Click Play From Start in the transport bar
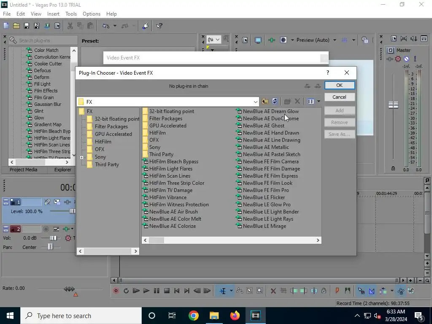 coord(136,291)
